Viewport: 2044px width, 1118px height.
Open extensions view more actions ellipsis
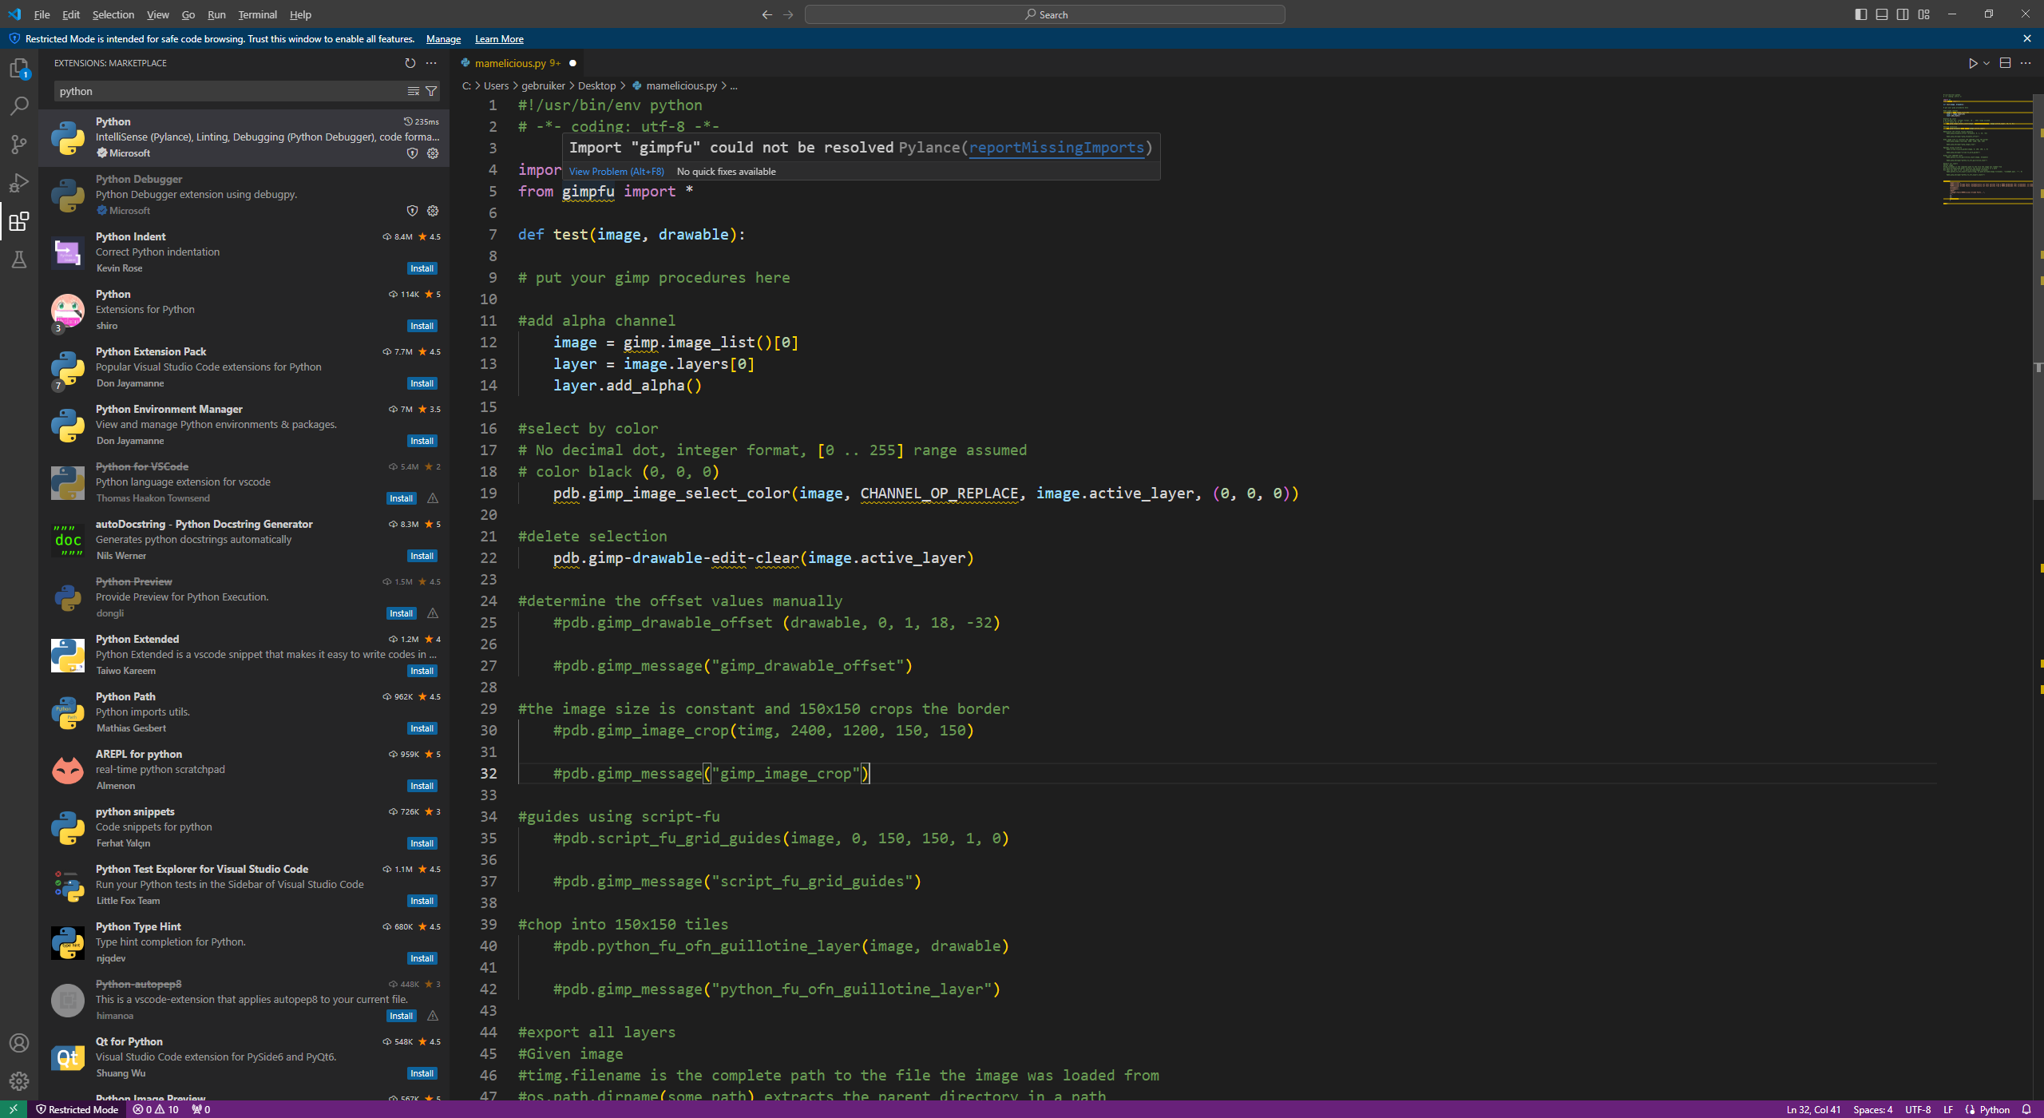pos(431,63)
